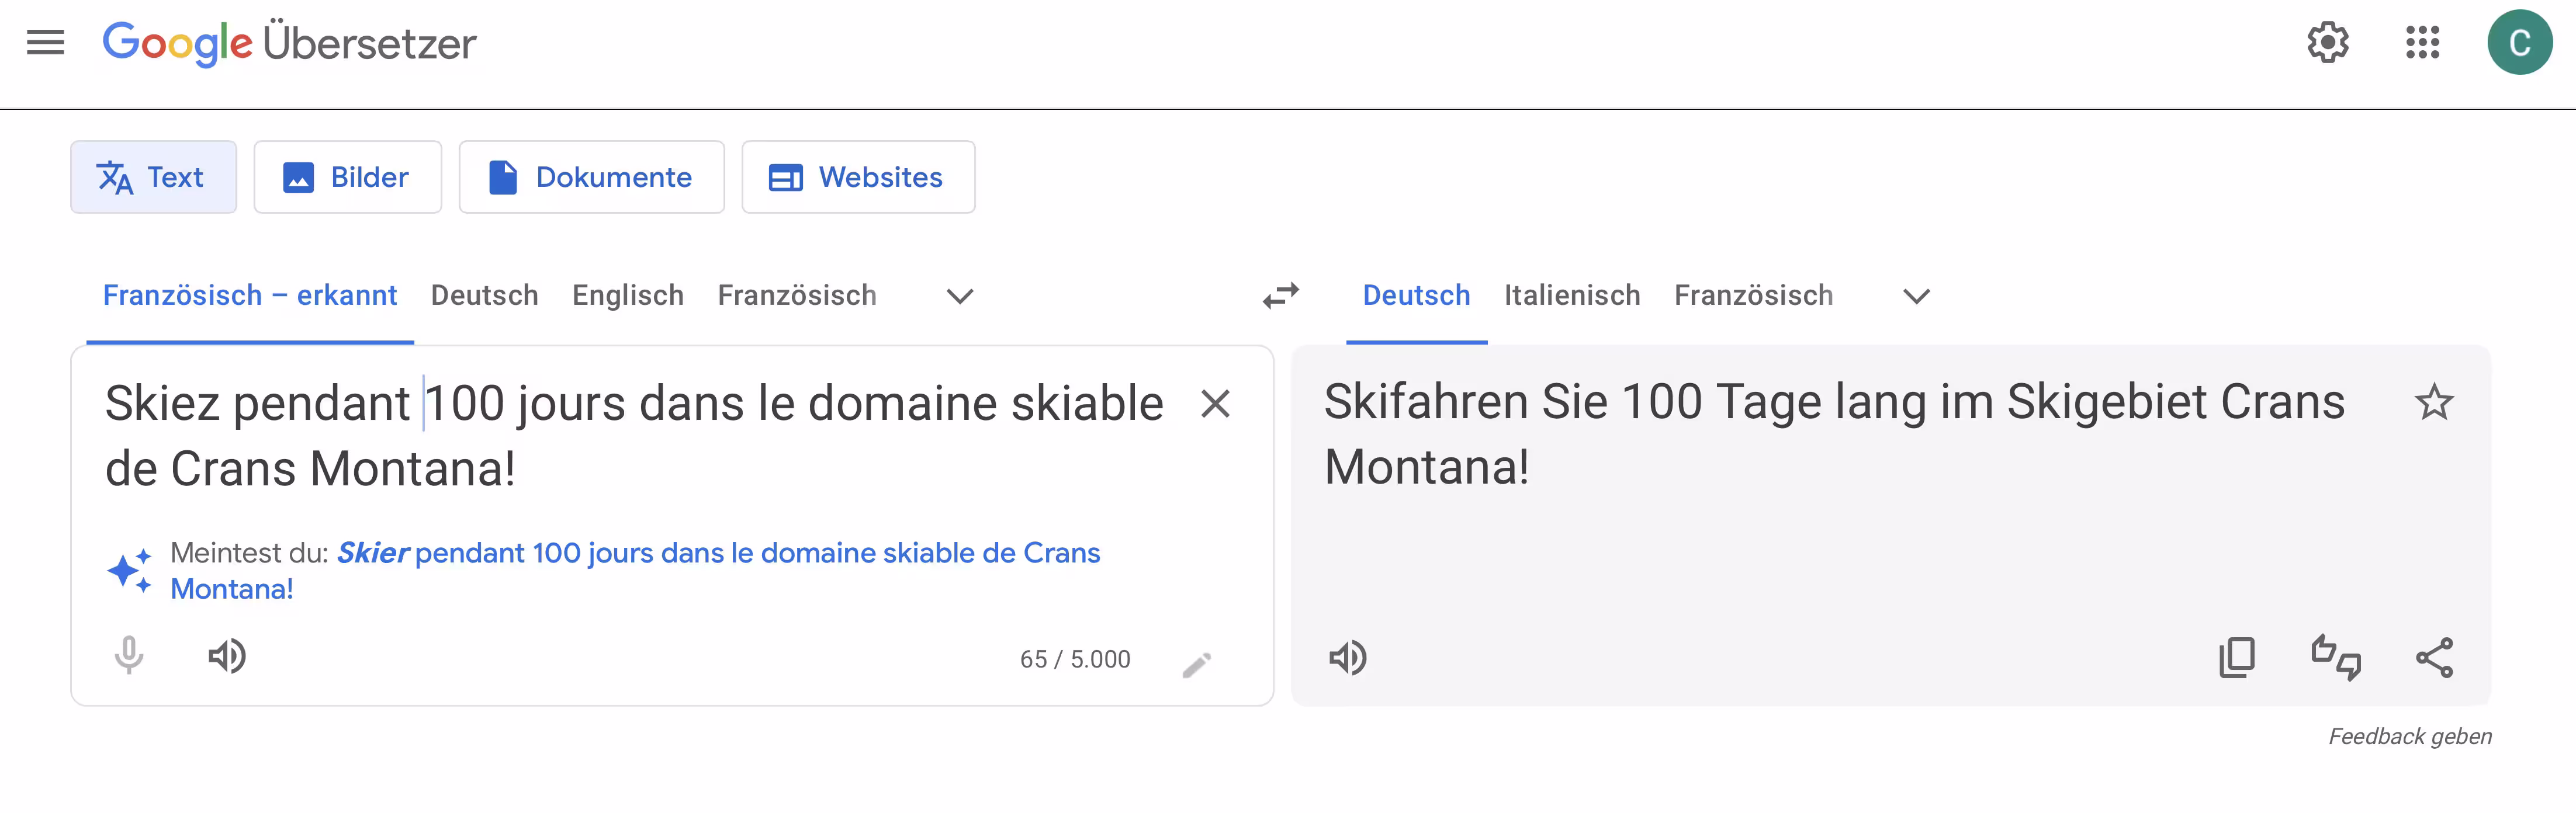Clear the source text
The height and width of the screenshot is (813, 2576).
pos(1215,404)
